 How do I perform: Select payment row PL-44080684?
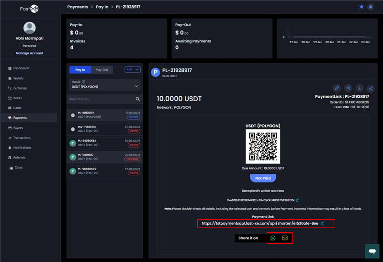(105, 143)
